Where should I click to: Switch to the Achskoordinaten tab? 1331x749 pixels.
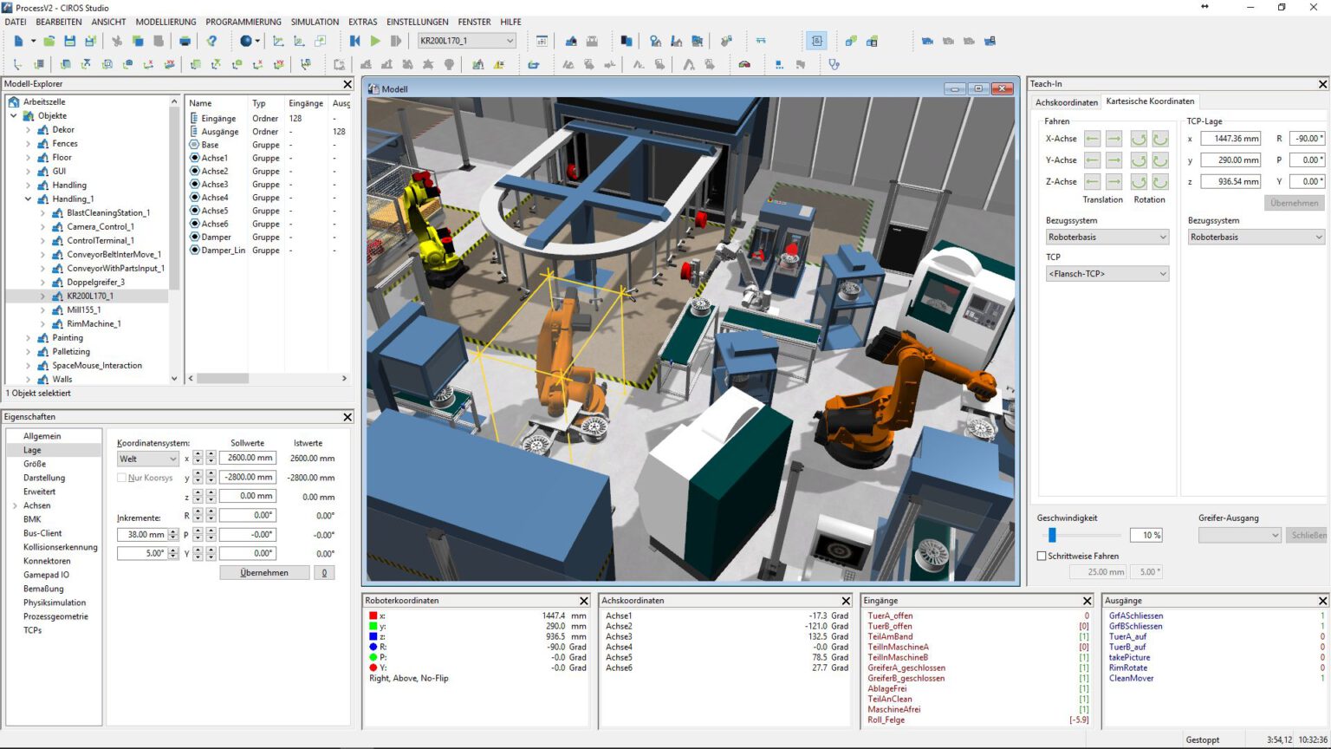(1065, 101)
